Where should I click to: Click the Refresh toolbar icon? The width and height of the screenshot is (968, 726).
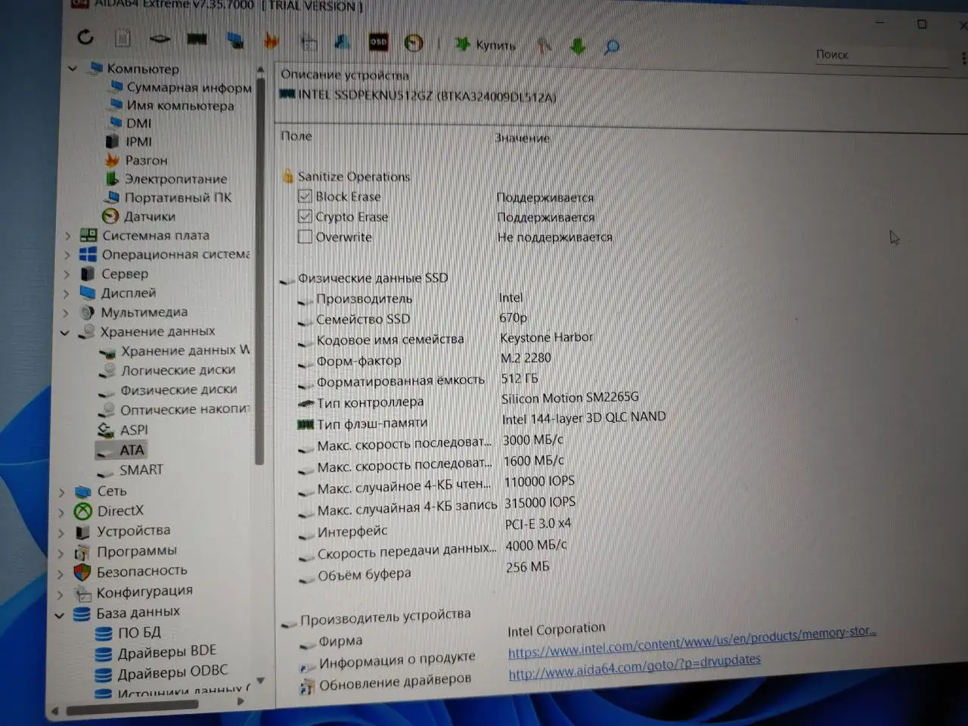click(85, 37)
